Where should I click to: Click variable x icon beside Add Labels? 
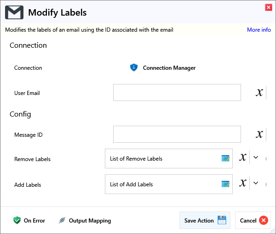[243, 184]
